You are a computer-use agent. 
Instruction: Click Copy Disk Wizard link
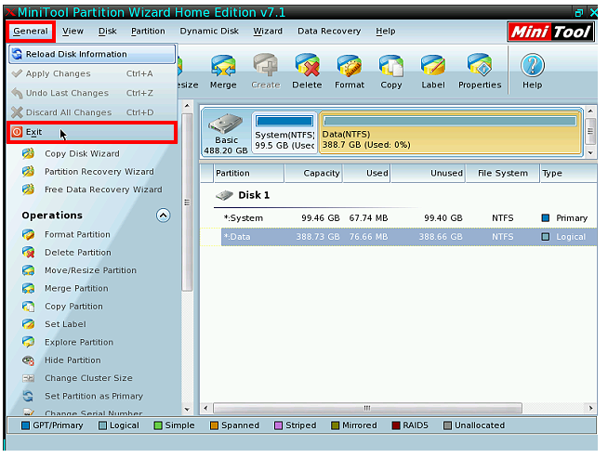point(82,154)
